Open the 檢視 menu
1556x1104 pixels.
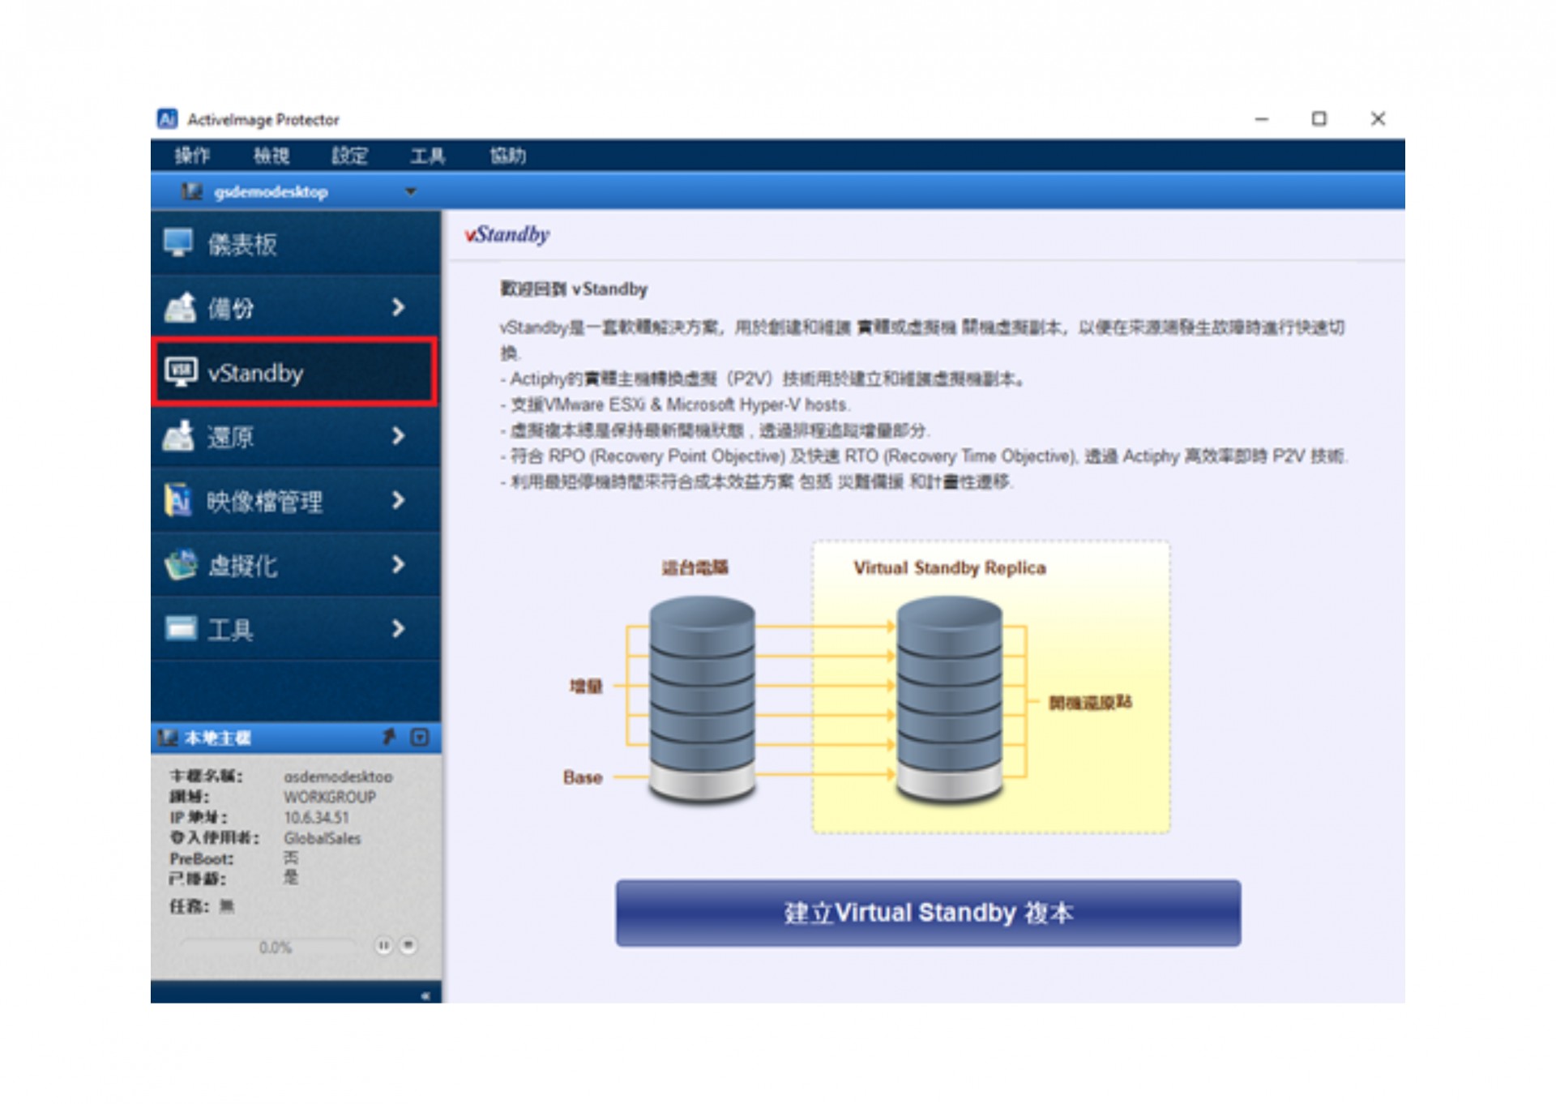coord(271,155)
